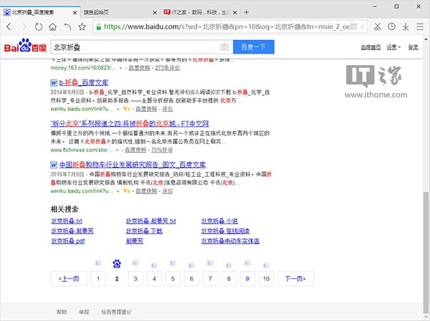Click the downloads arrow in toolbar
The height and width of the screenshot is (321, 430).
click(406, 27)
